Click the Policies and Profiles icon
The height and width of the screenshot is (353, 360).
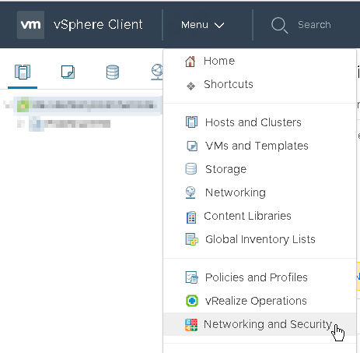pyautogui.click(x=192, y=277)
